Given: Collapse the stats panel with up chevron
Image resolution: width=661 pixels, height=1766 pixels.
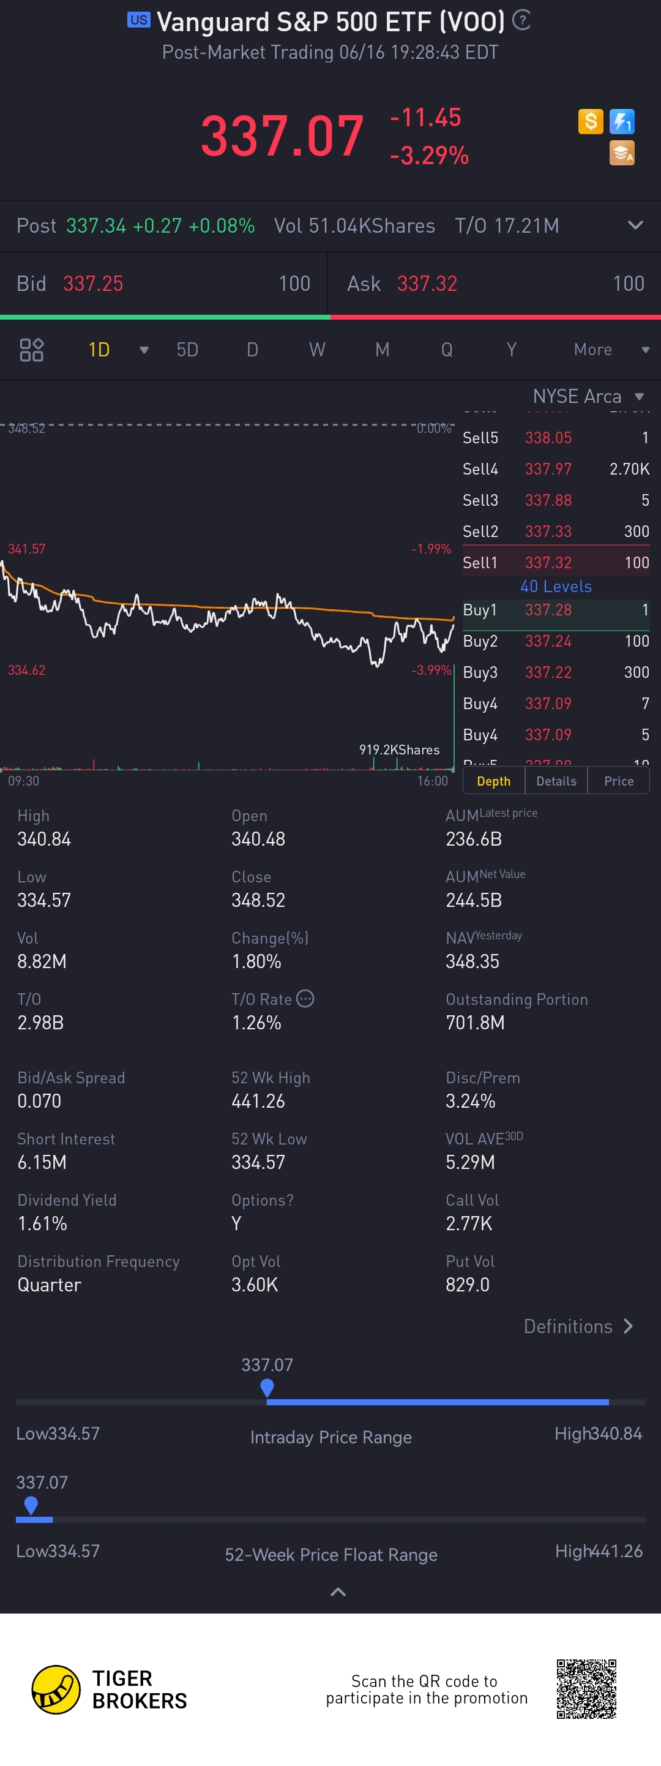Looking at the screenshot, I should click(338, 1592).
